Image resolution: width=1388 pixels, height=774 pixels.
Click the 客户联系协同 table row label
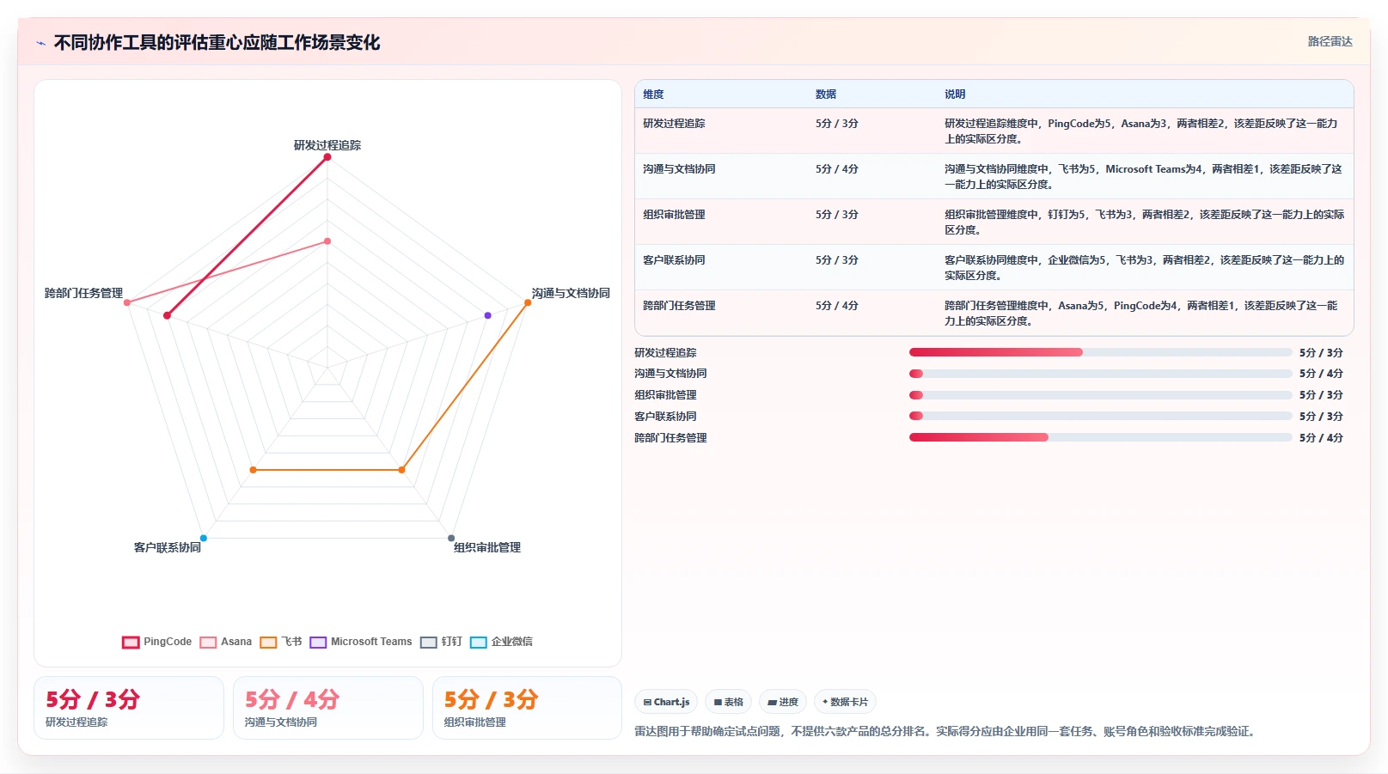674,260
